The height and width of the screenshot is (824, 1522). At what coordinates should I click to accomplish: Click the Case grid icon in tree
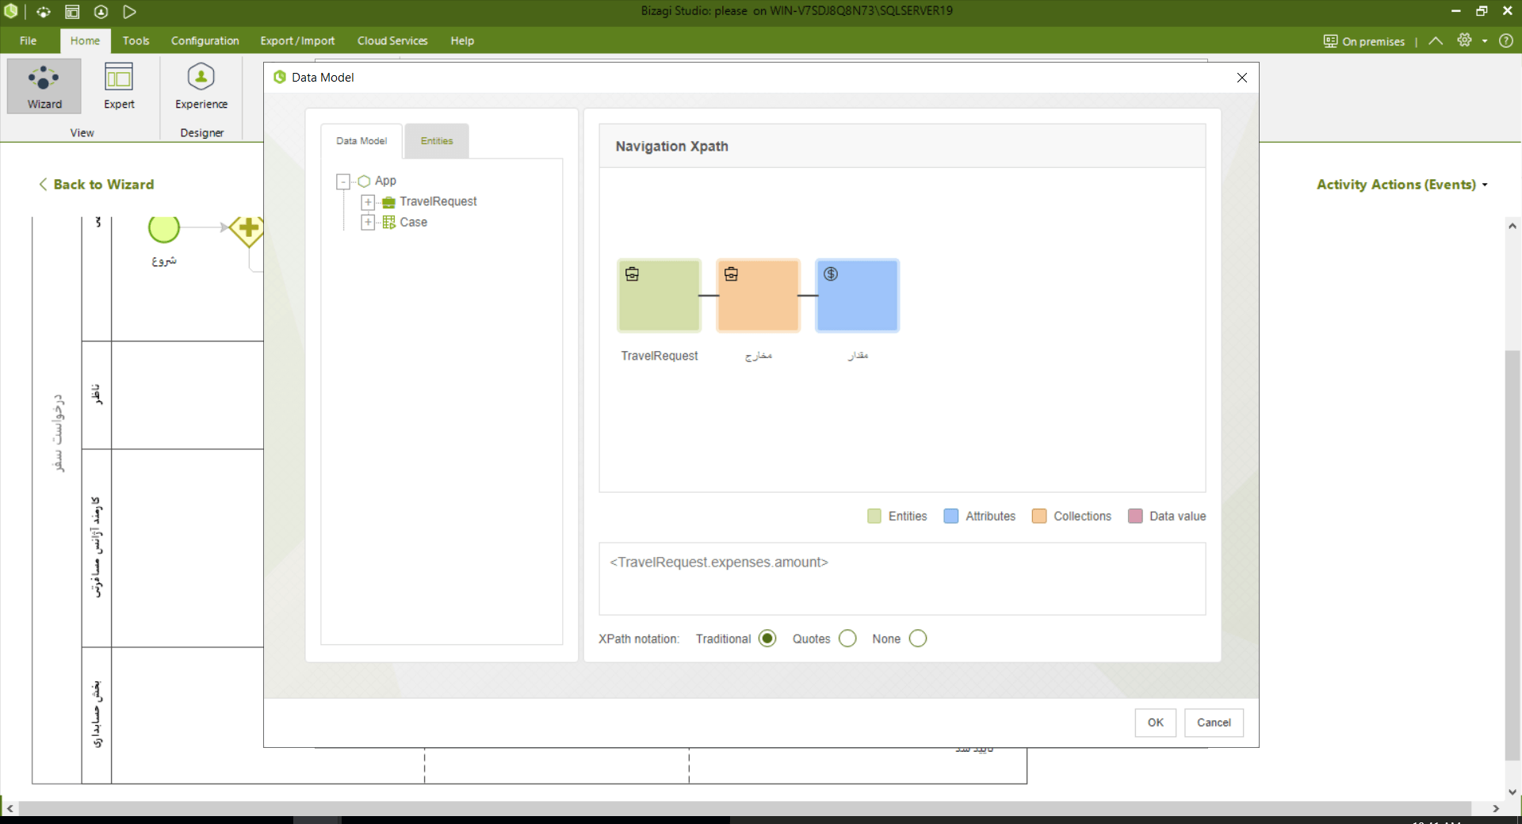[x=389, y=223]
